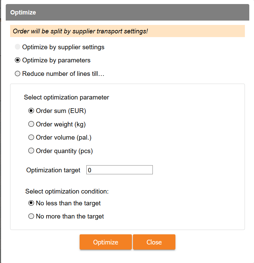Choose the 'Order quantity (pcs)' radio button
Image resolution: width=254 pixels, height=263 pixels.
tap(31, 151)
